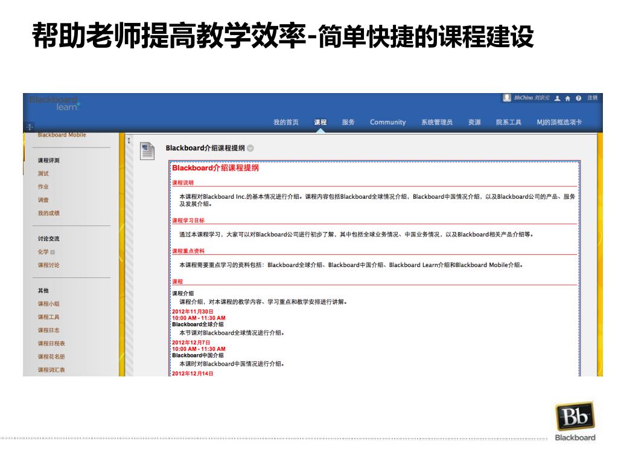Go to home via house icon
Screen dimensions: 618x464
click(x=567, y=98)
